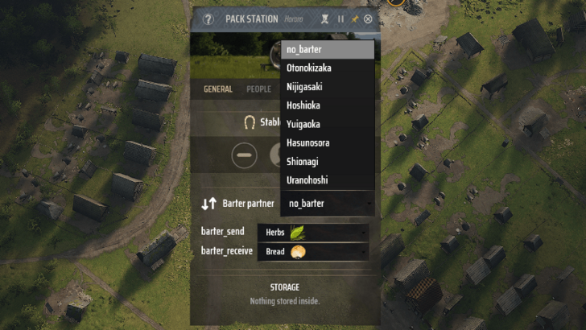Click the minus circle button under Stable

tap(244, 155)
